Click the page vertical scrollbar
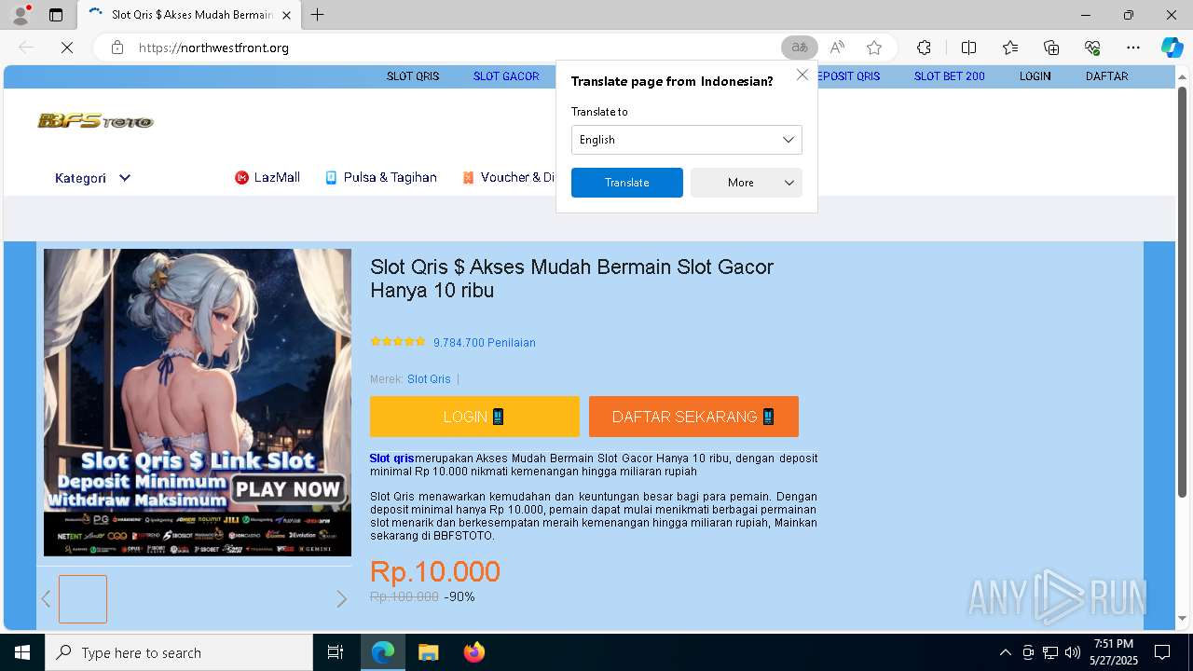The width and height of the screenshot is (1193, 671). [1182, 291]
